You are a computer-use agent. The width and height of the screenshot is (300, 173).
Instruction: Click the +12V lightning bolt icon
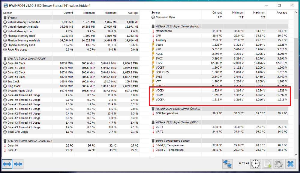coord(153,63)
